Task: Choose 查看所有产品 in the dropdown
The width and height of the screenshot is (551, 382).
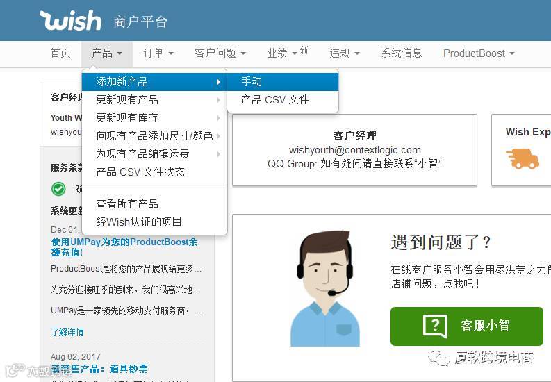Action: 127,204
